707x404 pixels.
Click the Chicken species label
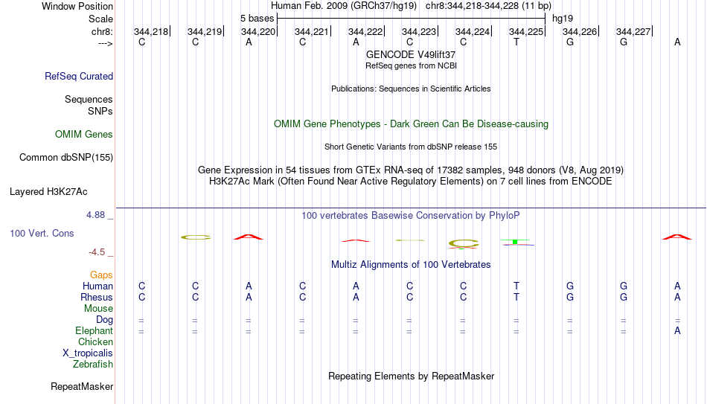(x=95, y=342)
